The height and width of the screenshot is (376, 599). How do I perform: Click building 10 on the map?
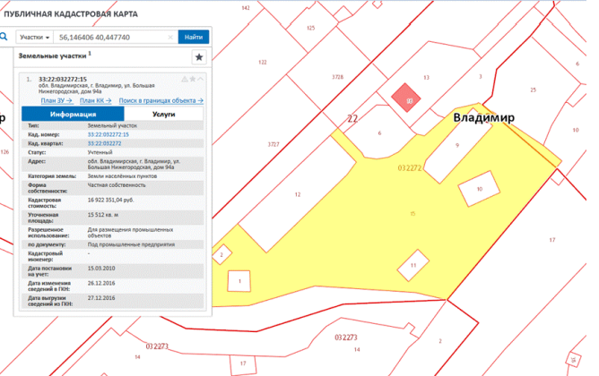coord(479,189)
